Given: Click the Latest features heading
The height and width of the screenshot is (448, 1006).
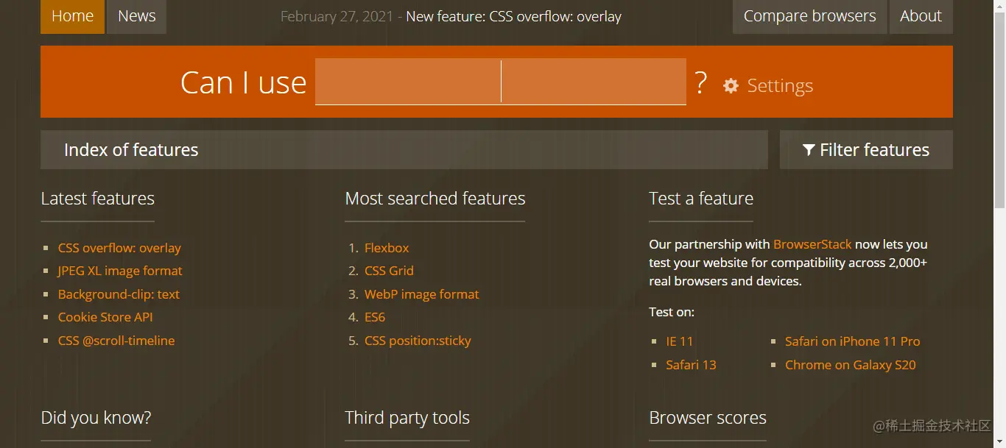Looking at the screenshot, I should coord(97,199).
